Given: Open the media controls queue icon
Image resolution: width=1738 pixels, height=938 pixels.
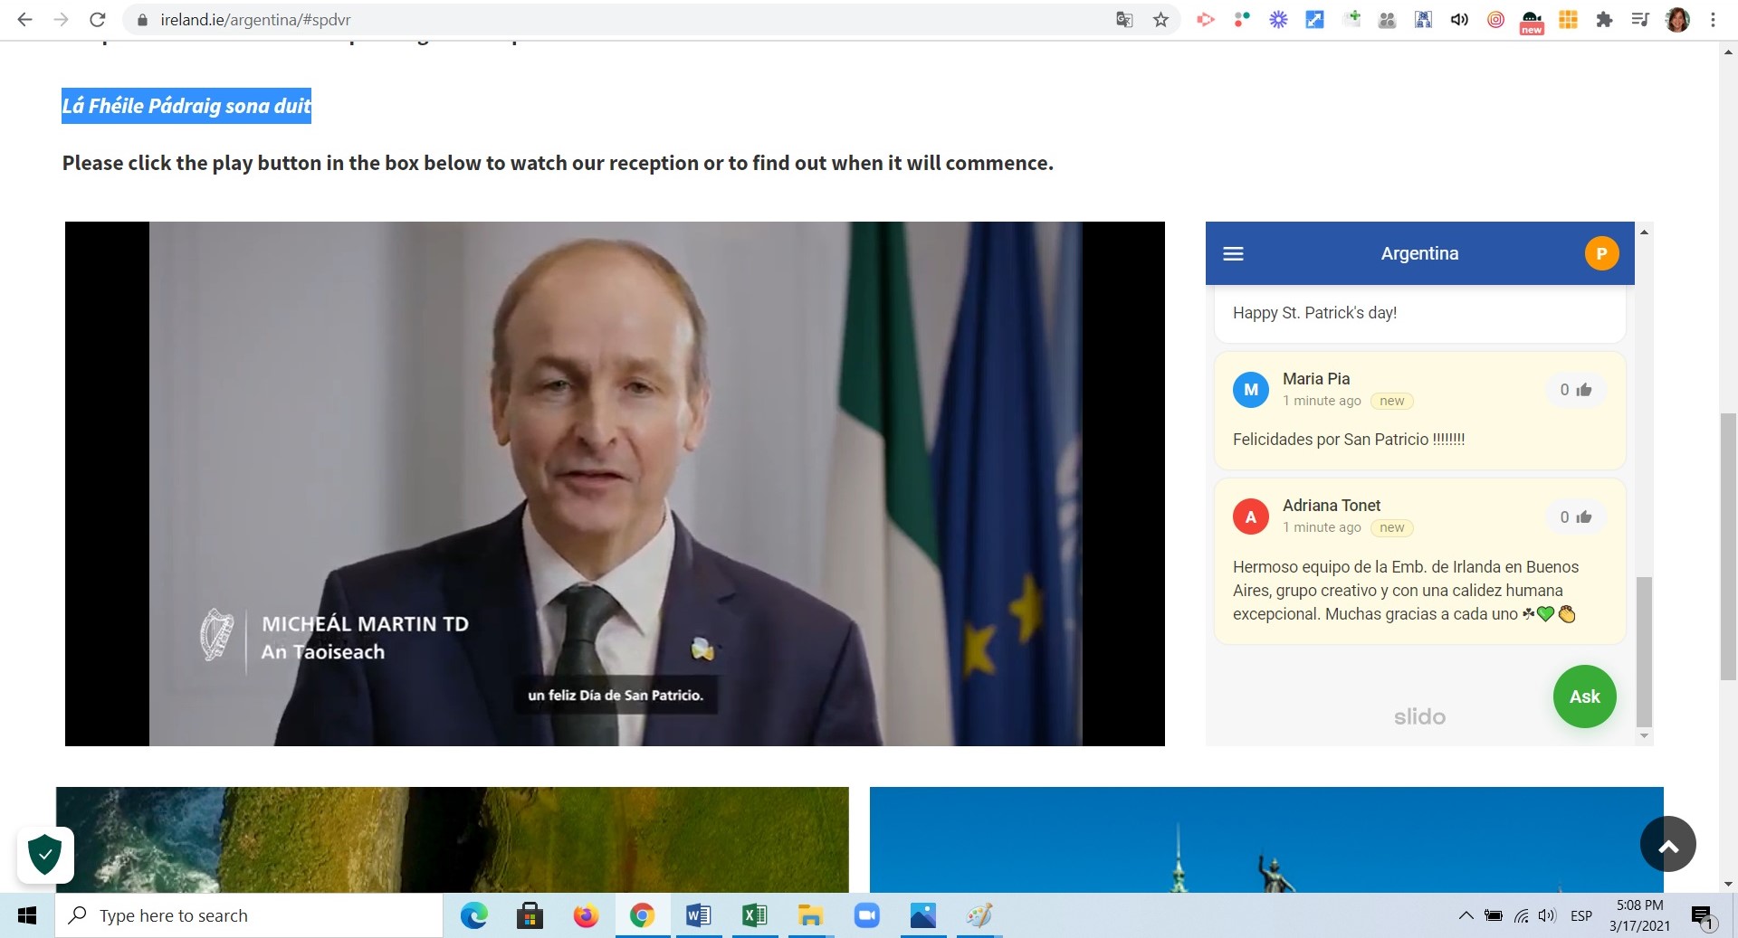Looking at the screenshot, I should click(x=1640, y=20).
